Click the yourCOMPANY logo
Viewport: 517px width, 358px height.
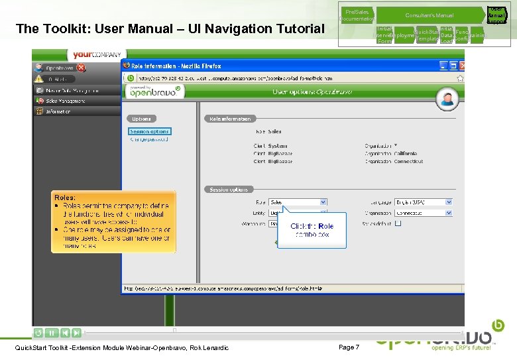97,55
